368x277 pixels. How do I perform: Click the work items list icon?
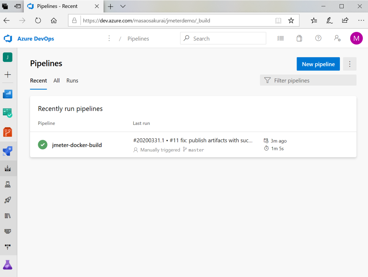(x=280, y=38)
